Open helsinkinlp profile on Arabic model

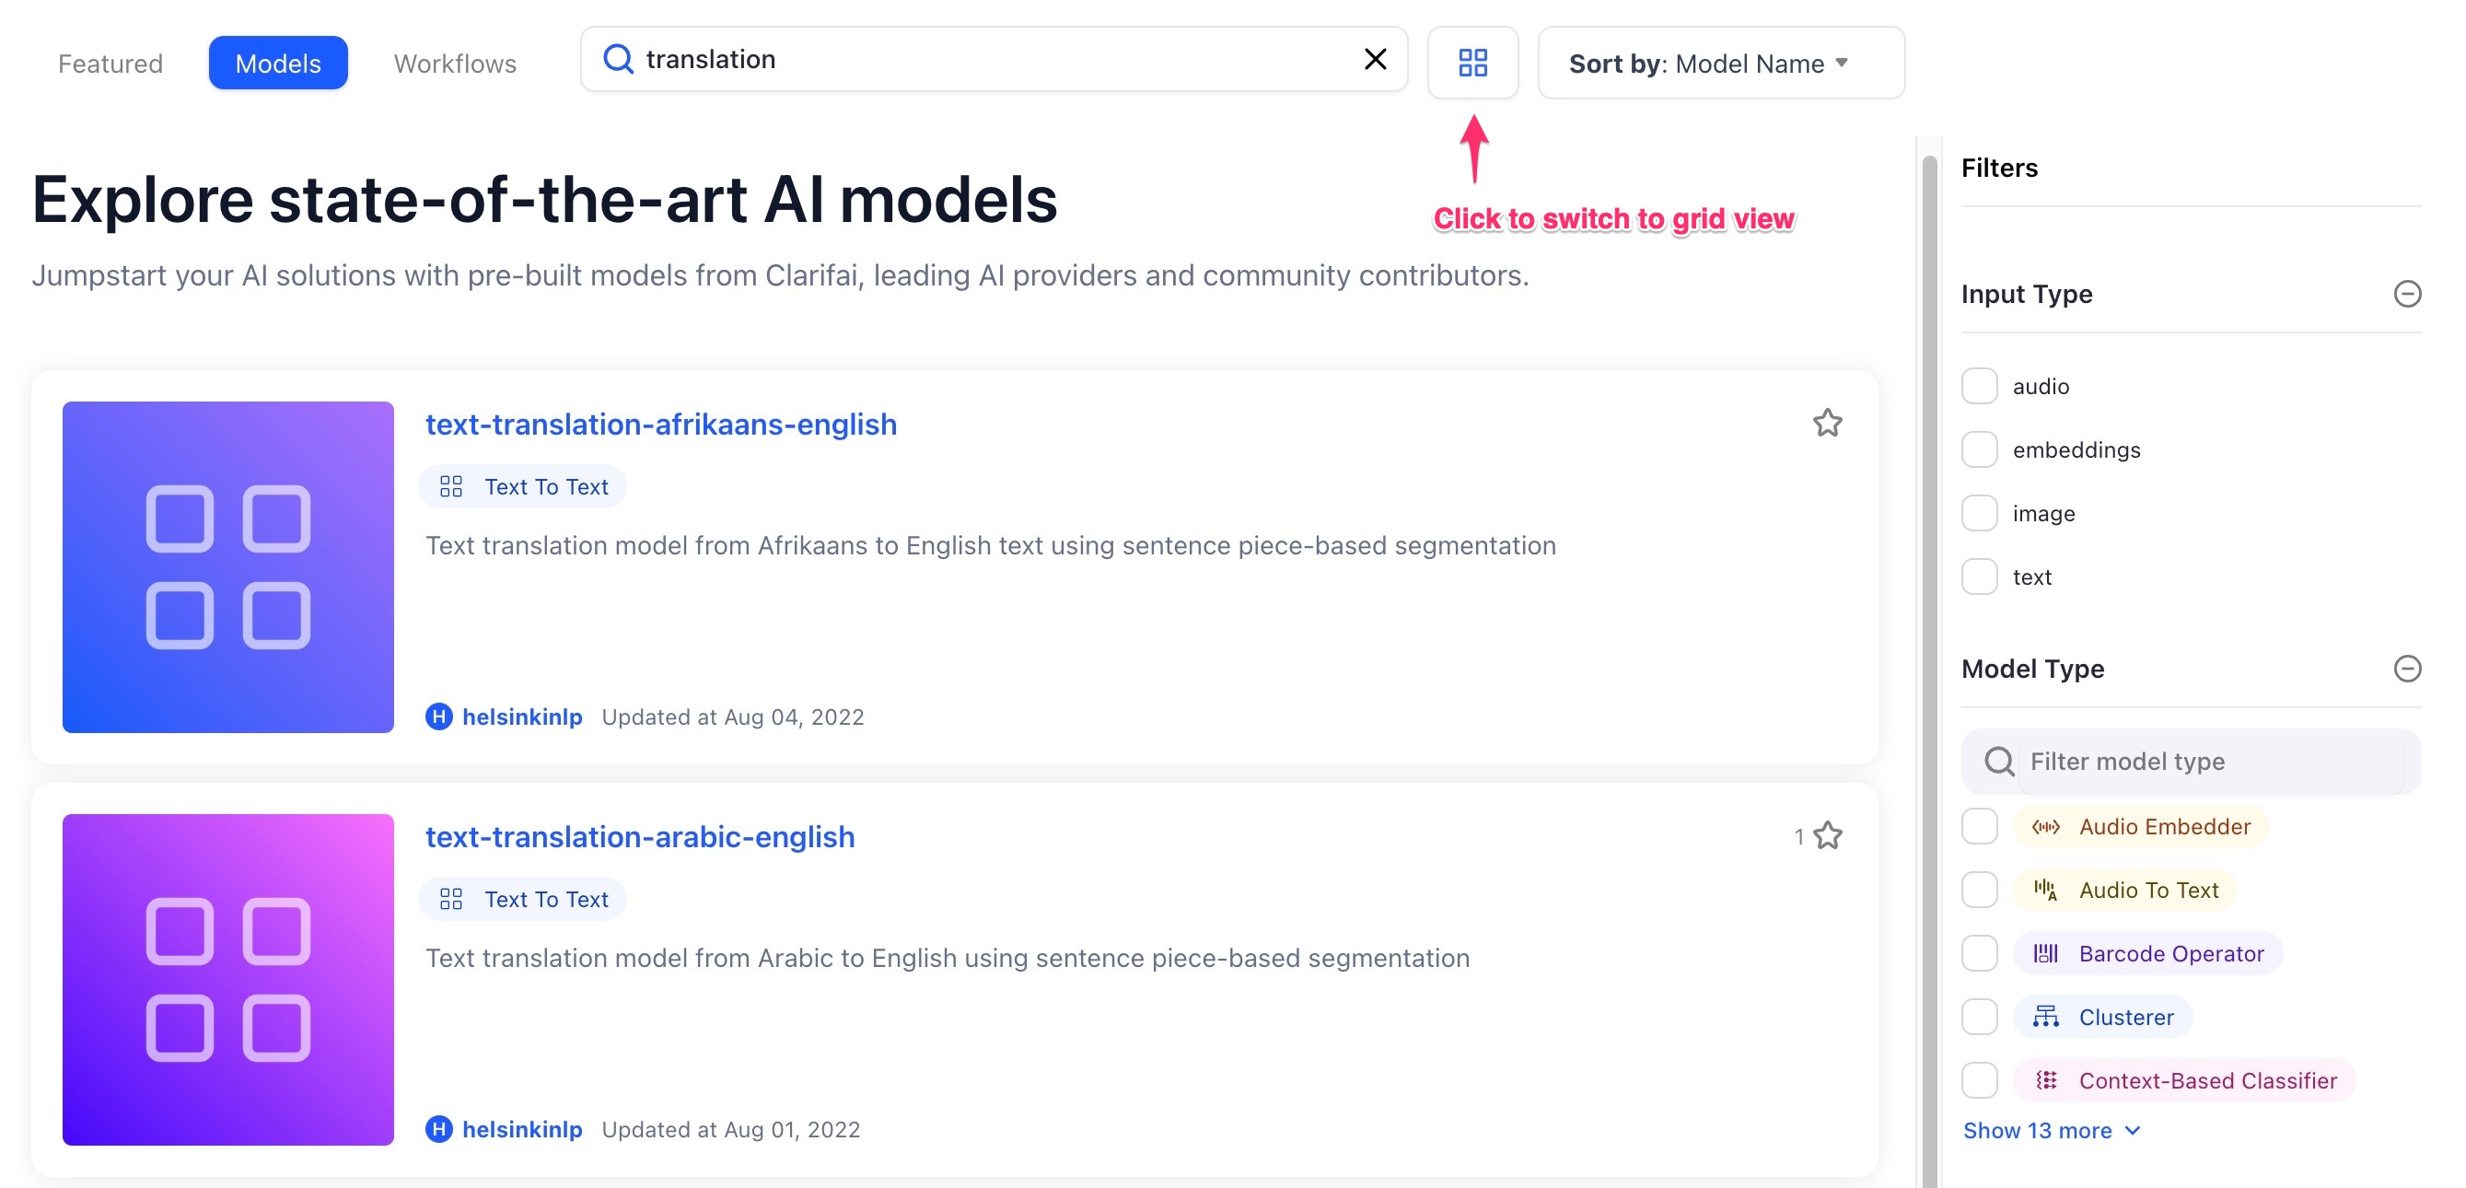tap(522, 1129)
